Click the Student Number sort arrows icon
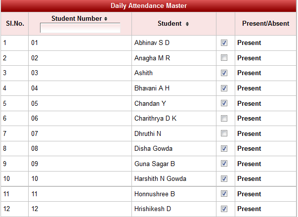Image resolution: width=298 pixels, height=217 pixels. tap(106, 19)
